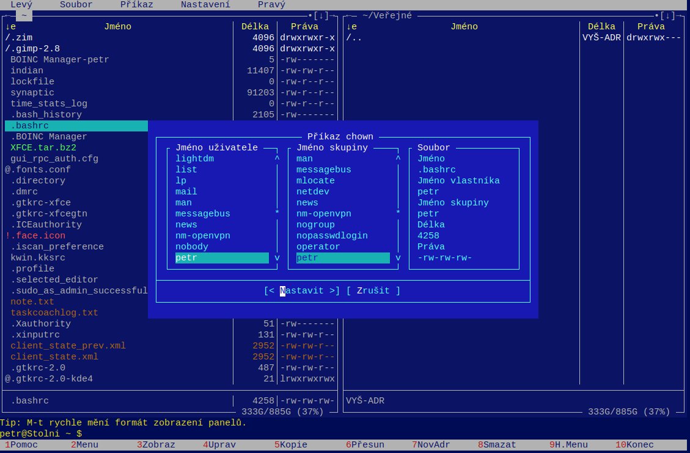Select group messagebus in group list
690x453 pixels.
323,169
